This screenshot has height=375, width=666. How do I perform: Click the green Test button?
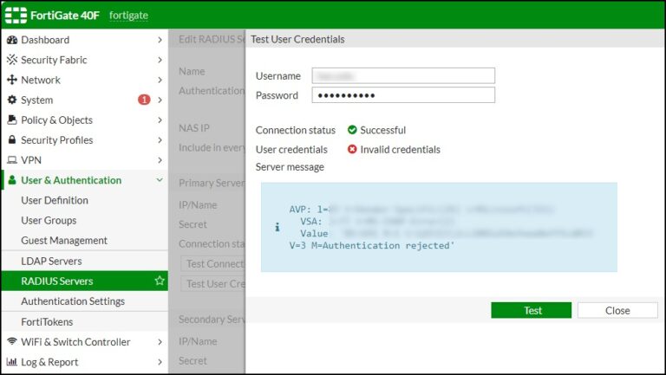(531, 310)
